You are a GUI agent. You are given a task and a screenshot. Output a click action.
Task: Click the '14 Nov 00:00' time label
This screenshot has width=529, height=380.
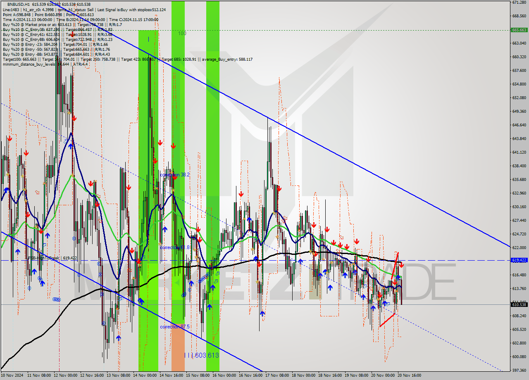145,376
